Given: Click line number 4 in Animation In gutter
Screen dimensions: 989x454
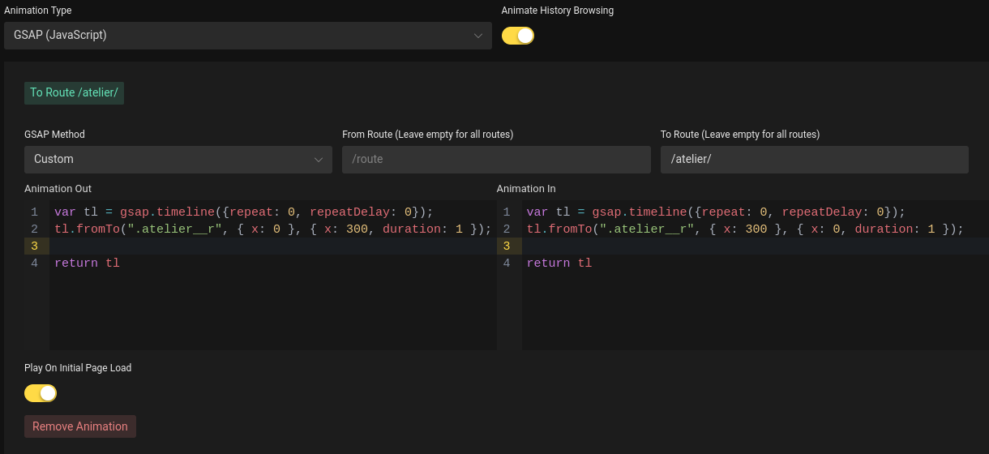Looking at the screenshot, I should 507,263.
